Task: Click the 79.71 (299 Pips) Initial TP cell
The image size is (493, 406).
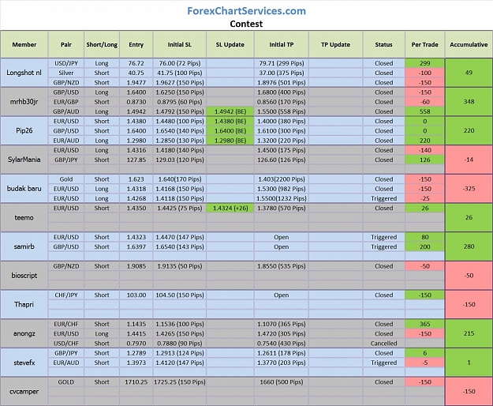Action: tap(282, 63)
